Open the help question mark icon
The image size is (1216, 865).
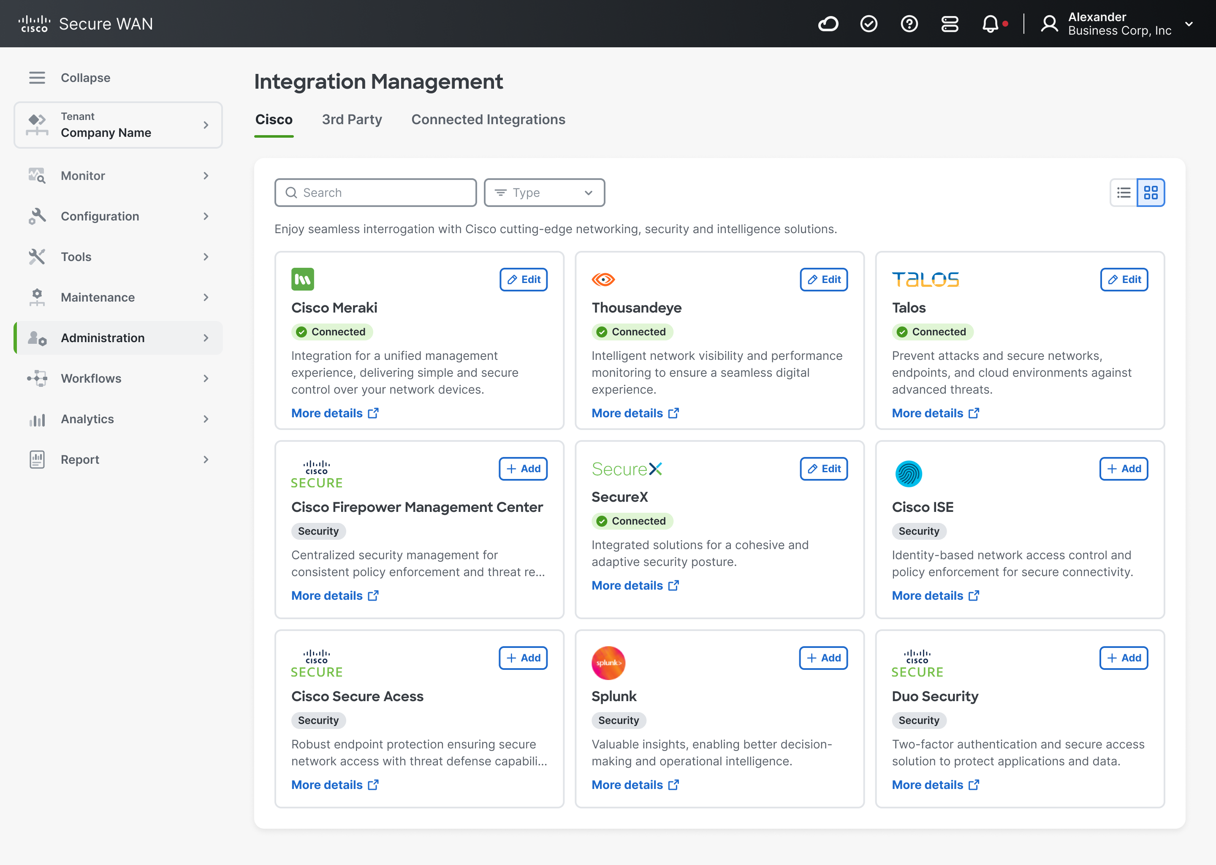[909, 24]
